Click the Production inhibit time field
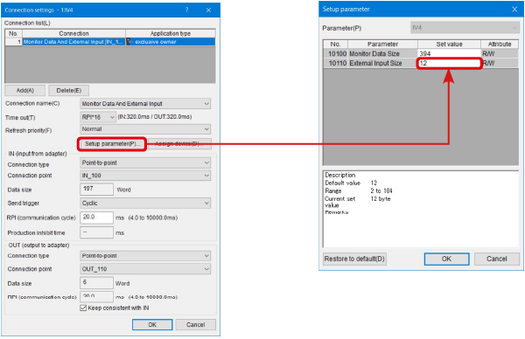The height and width of the screenshot is (339, 525). (x=96, y=232)
